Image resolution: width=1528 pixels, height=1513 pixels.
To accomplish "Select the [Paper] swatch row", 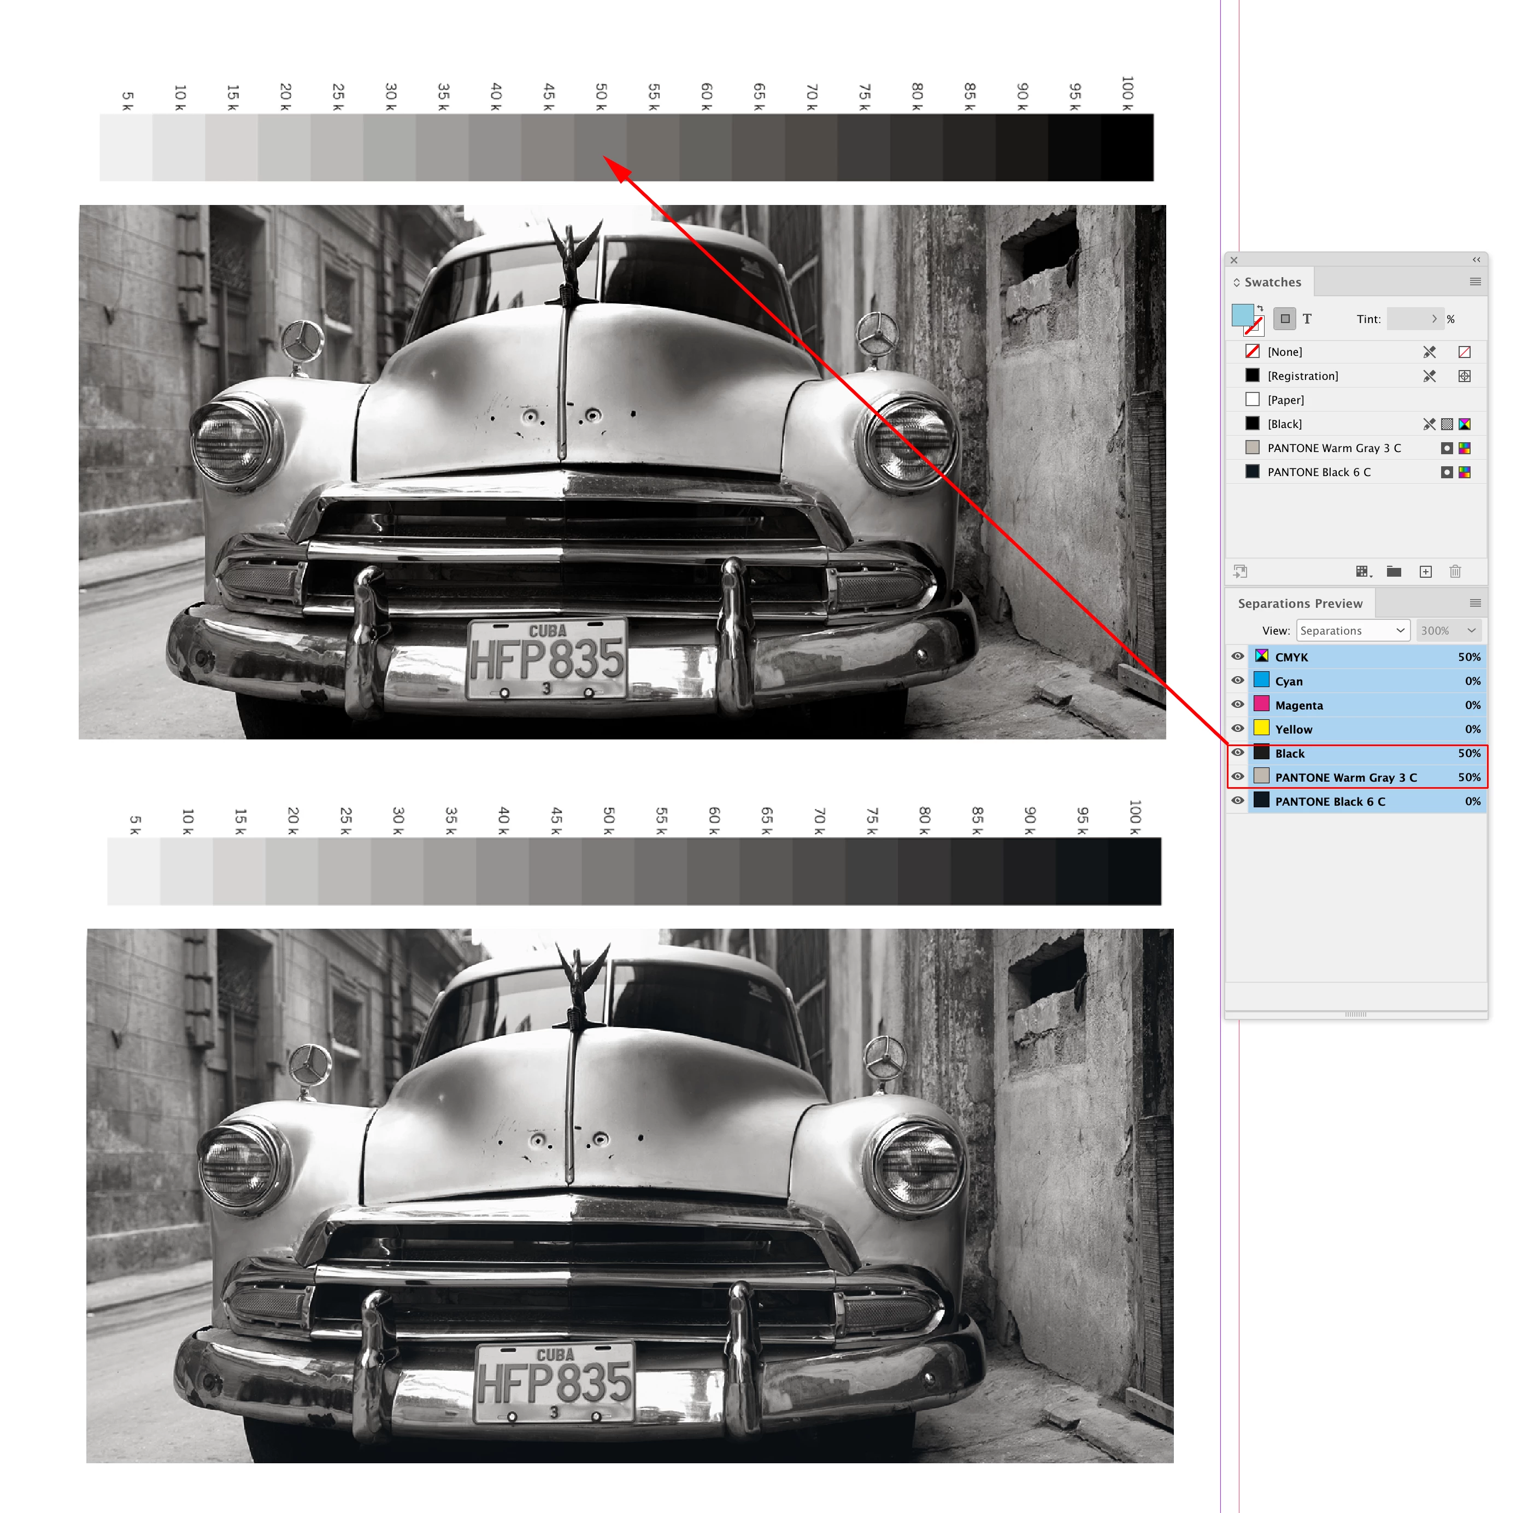I will click(1286, 400).
